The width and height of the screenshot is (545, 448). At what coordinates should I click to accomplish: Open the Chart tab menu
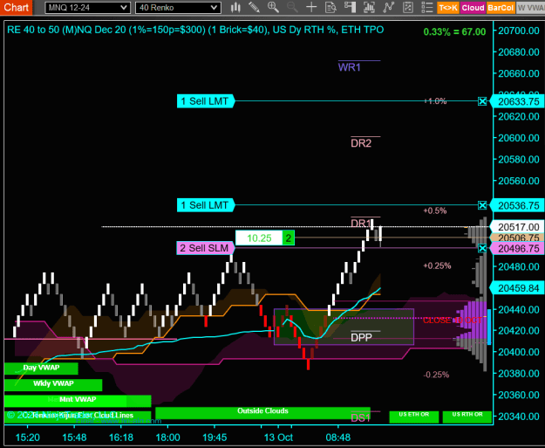pos(16,7)
